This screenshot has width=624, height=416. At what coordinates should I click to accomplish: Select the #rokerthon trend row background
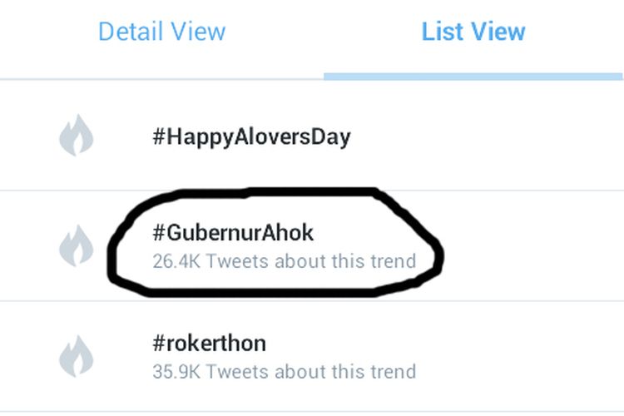pos(516,355)
